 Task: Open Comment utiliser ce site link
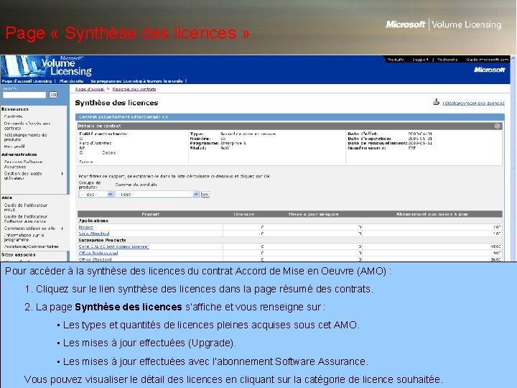click(29, 228)
